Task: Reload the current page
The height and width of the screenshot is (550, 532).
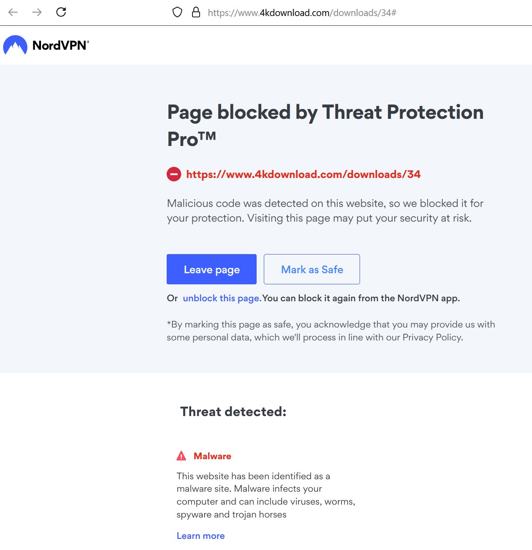Action: tap(61, 12)
